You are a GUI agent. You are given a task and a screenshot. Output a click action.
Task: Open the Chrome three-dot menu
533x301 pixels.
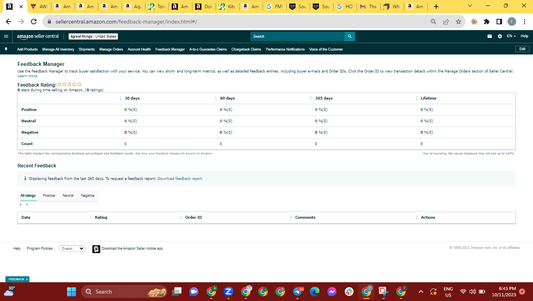pos(524,22)
